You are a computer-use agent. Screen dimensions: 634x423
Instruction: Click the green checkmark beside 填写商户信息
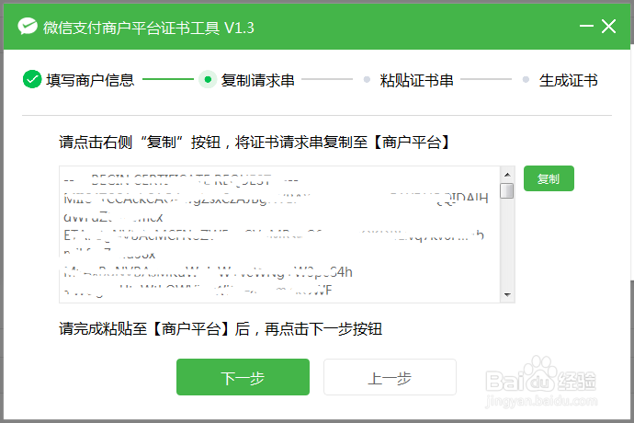click(32, 79)
